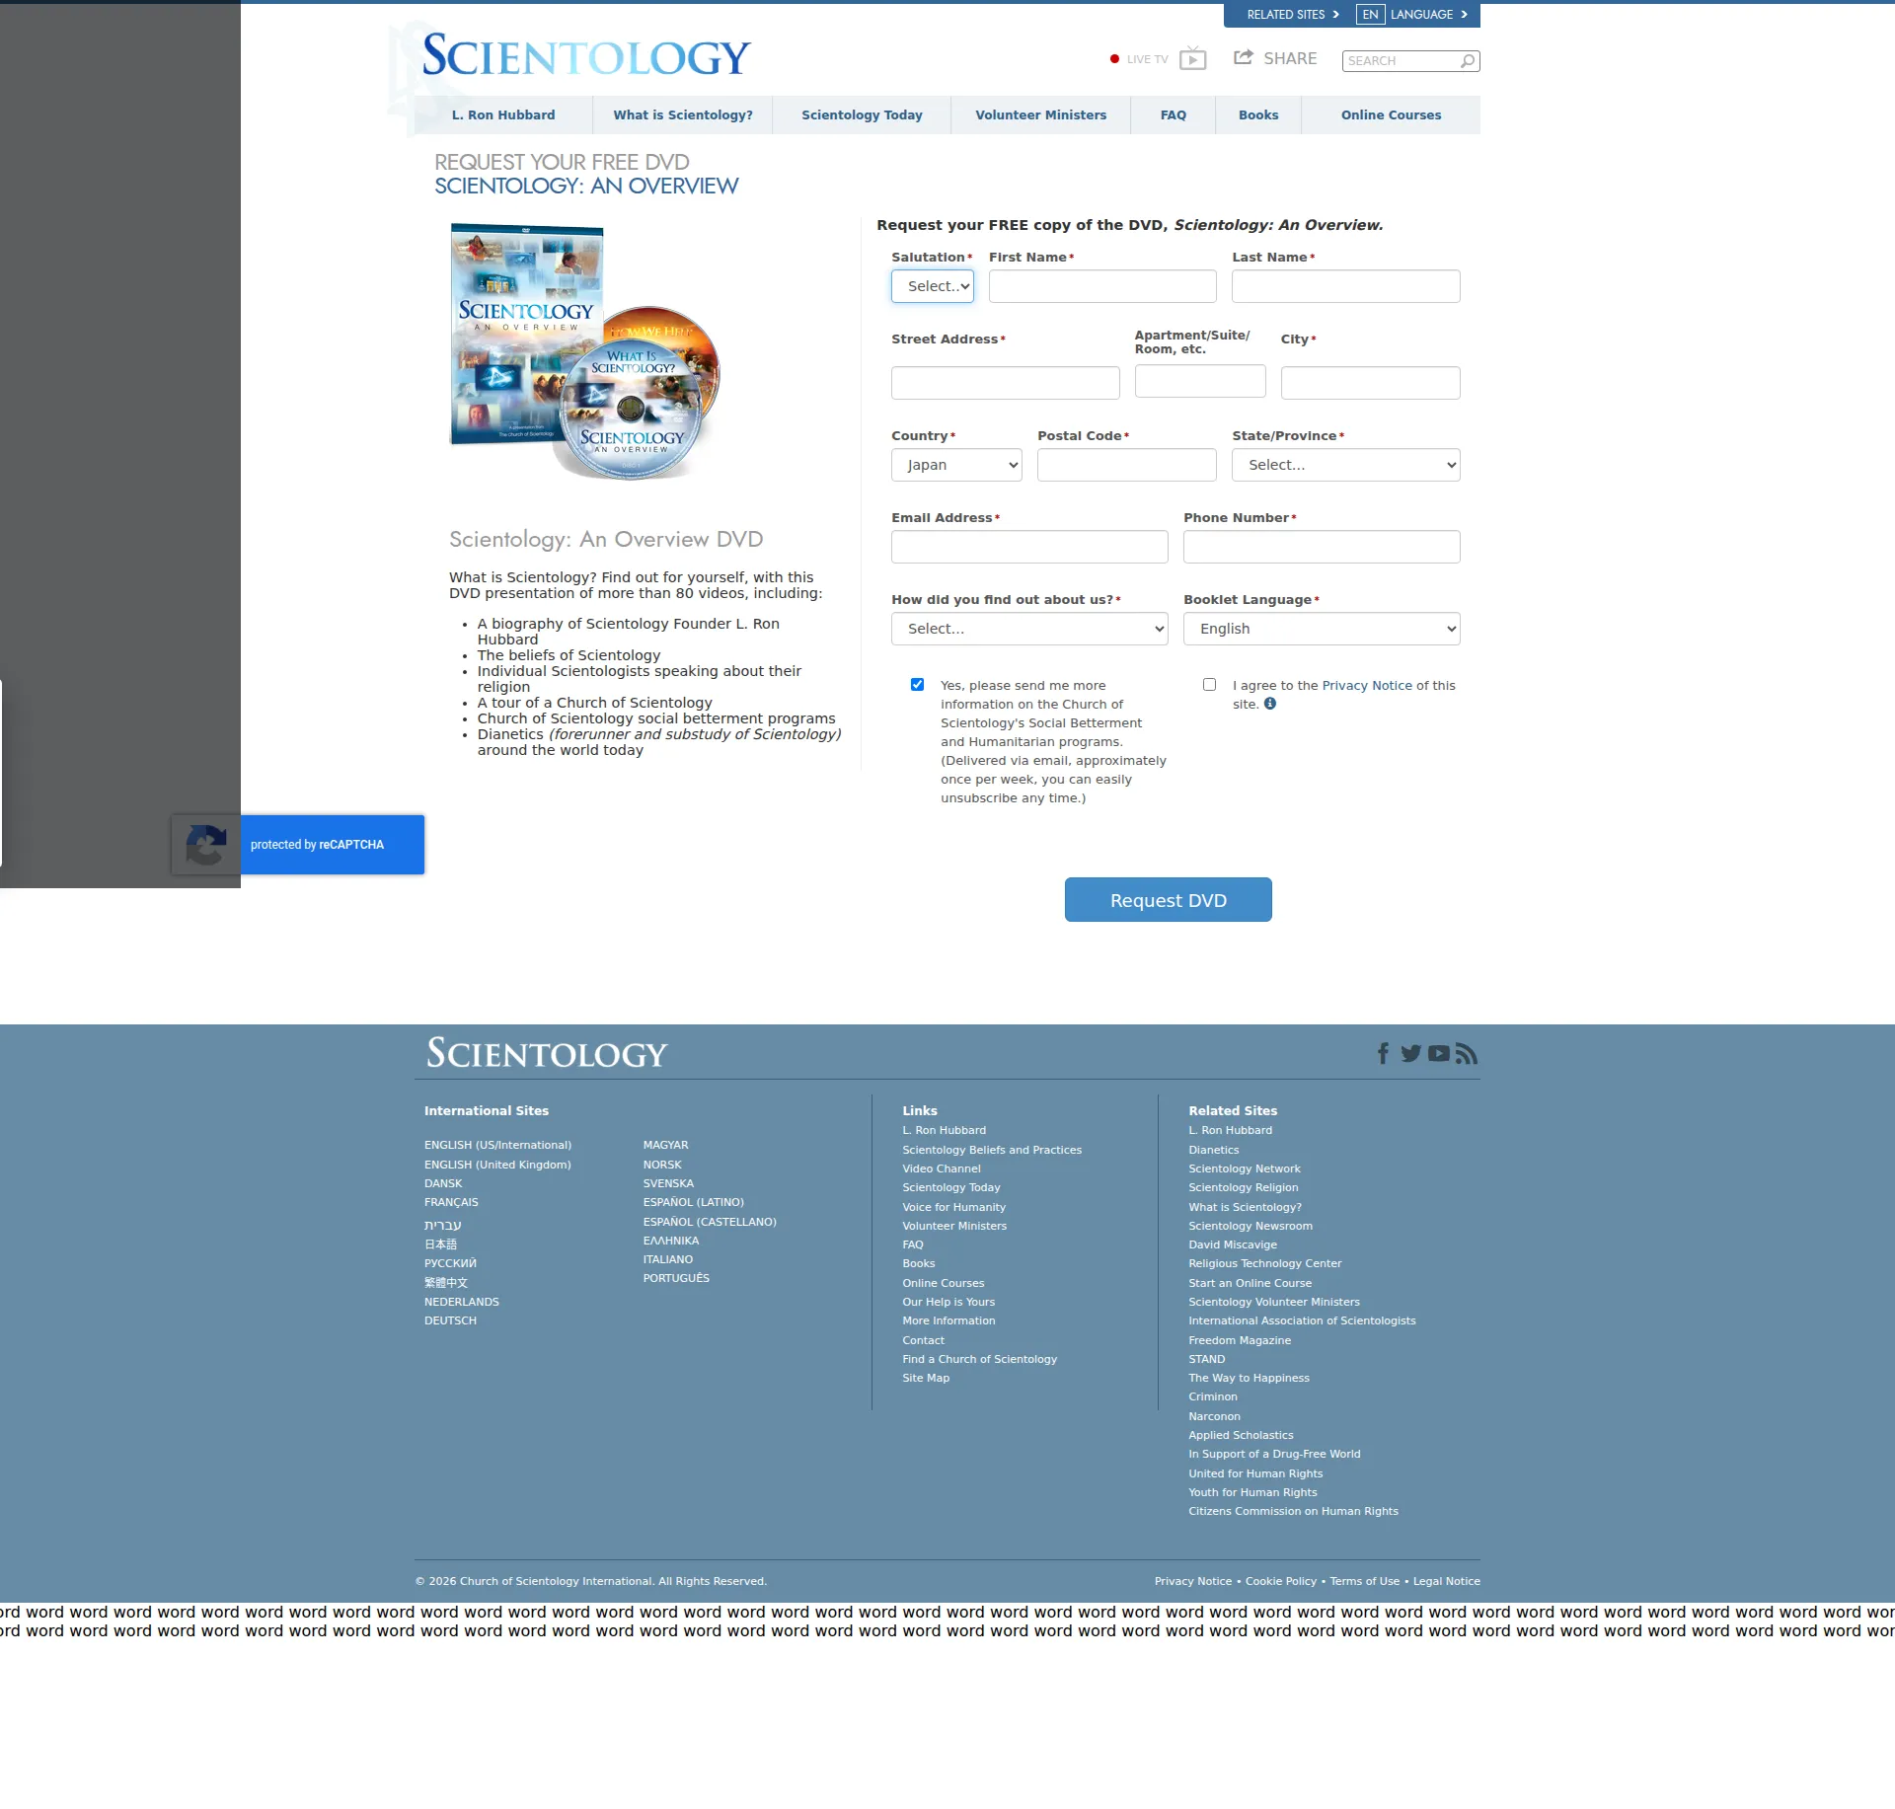The height and width of the screenshot is (1809, 1895).
Task: Open the State/Province dropdown
Action: (x=1346, y=465)
